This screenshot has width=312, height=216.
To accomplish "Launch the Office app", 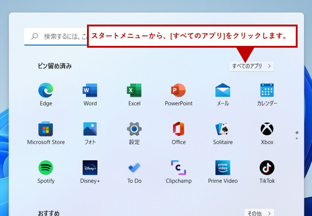I will click(x=179, y=129).
